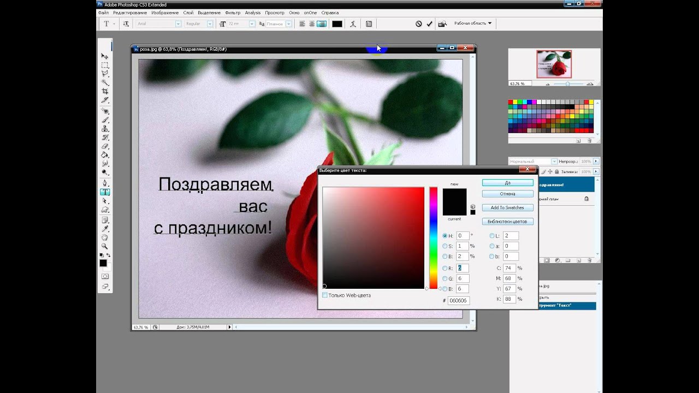
Task: Enable the 'Только Web-цвета' checkbox
Action: pyautogui.click(x=325, y=295)
